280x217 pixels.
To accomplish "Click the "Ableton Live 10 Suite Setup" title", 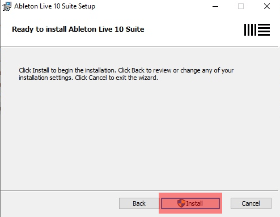I will point(54,6).
